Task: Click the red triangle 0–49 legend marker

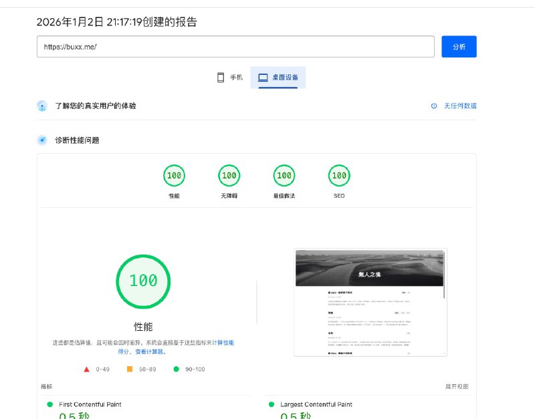Action: tap(87, 369)
